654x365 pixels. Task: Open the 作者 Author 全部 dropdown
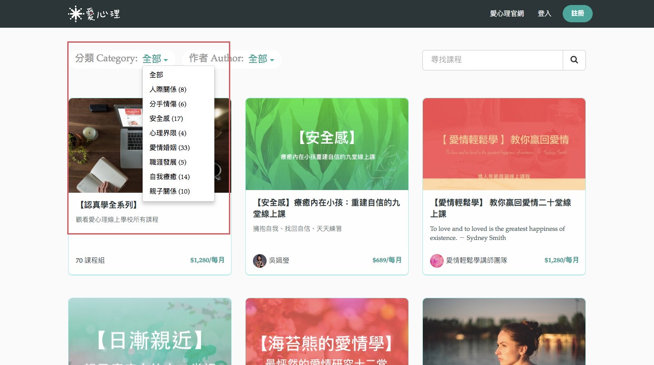(x=261, y=59)
